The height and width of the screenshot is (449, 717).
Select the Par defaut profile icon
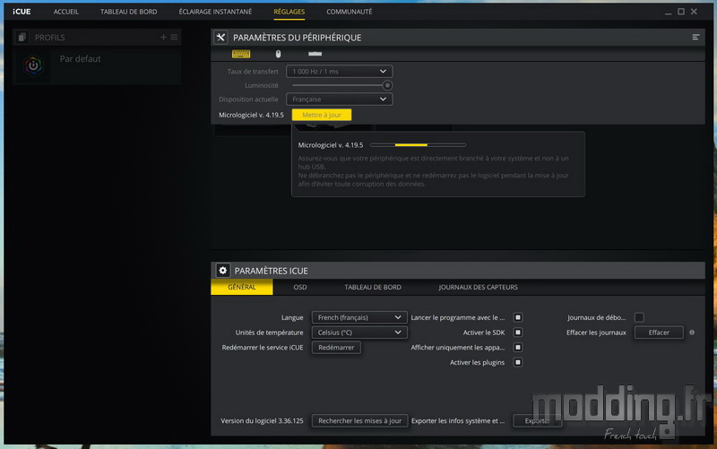[x=33, y=65]
